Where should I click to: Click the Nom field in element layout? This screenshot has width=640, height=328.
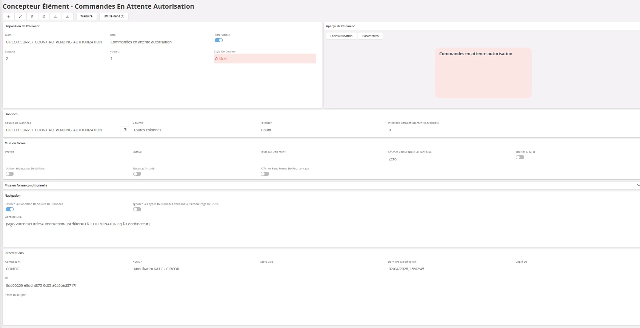coord(55,42)
